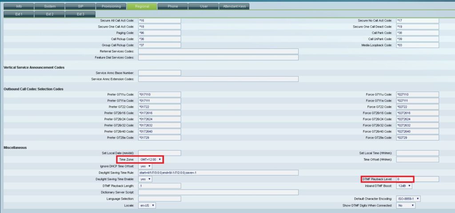Switch to Attendant Keys tab
455x213 pixels.
point(234,7)
